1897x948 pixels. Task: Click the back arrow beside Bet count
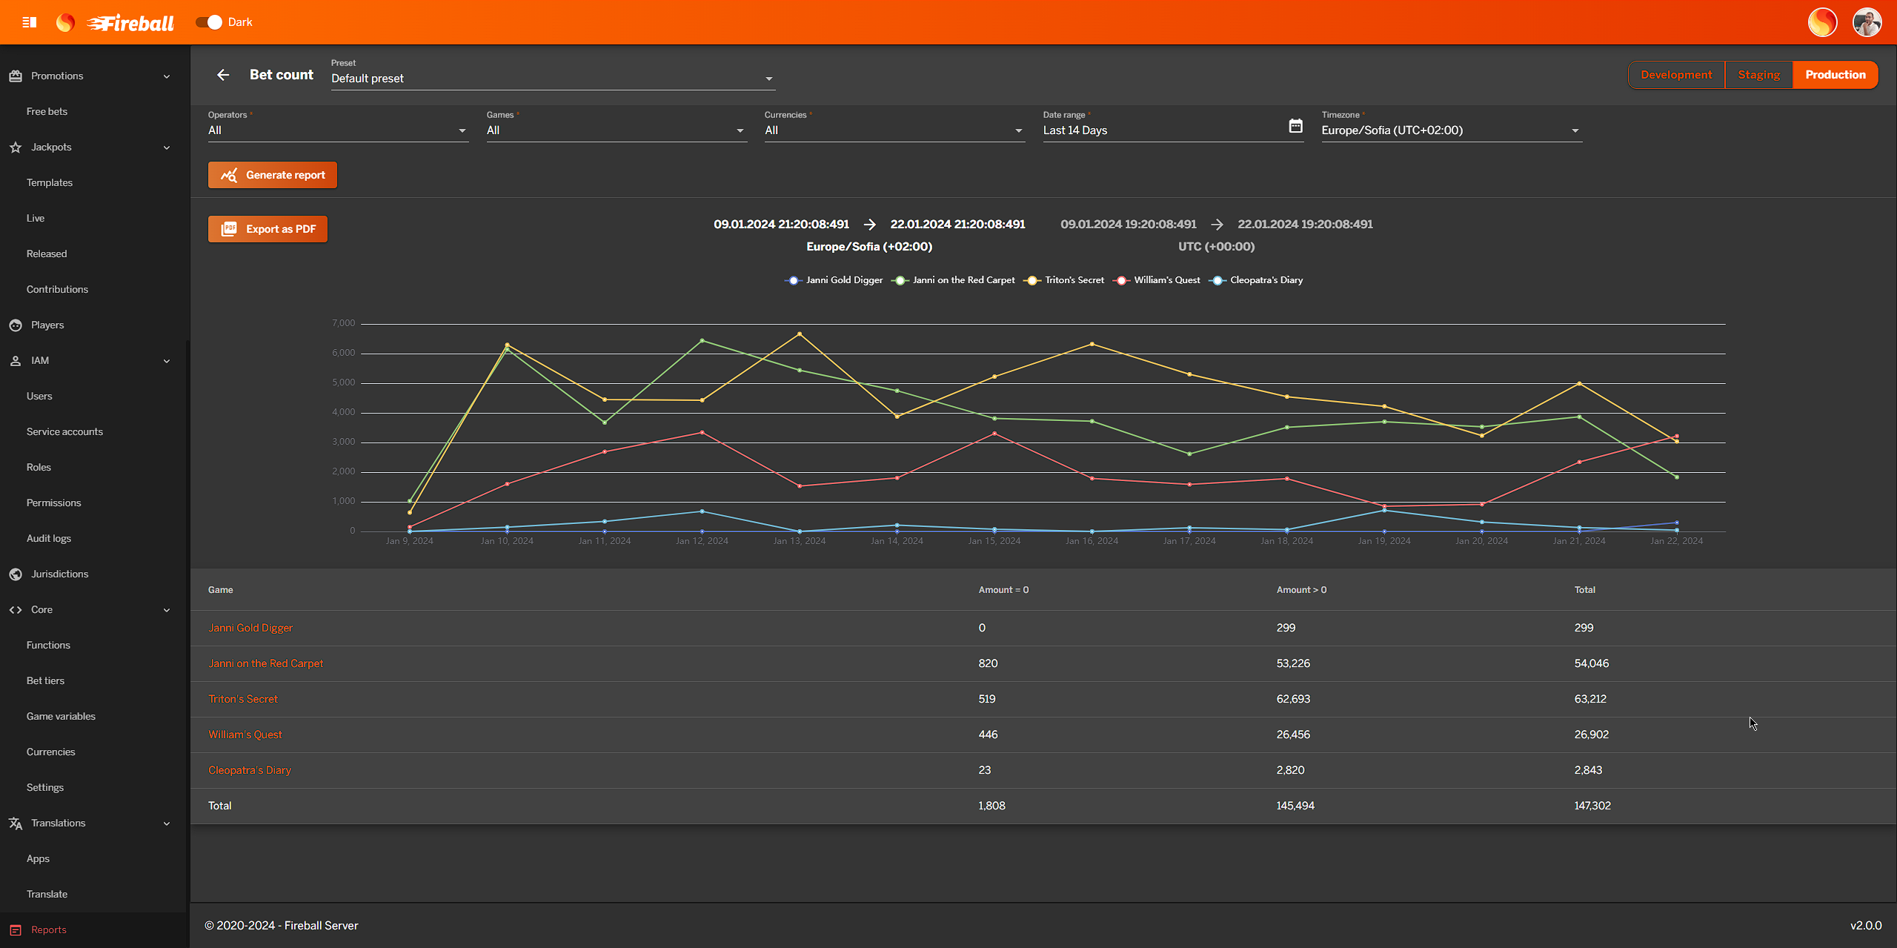(x=223, y=75)
